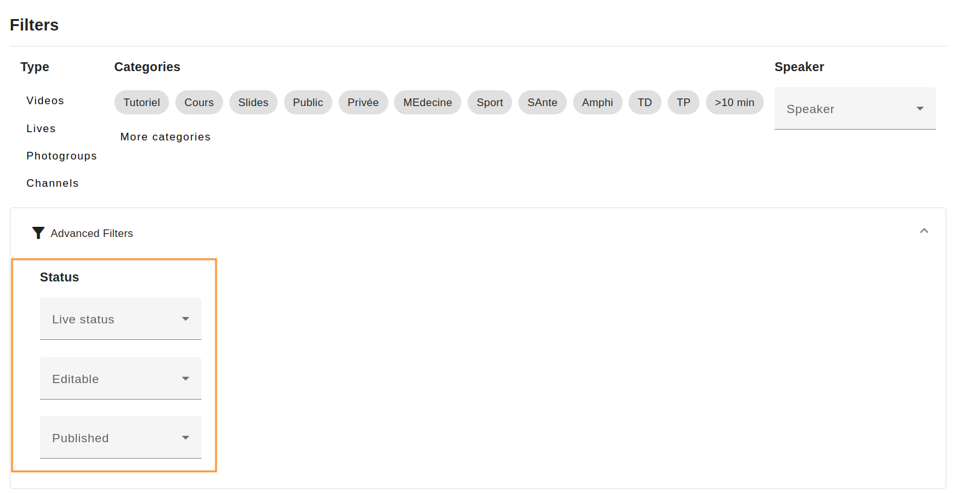Screen dimensions: 955x493
Task: Open the Live status dropdown
Action: tap(121, 319)
